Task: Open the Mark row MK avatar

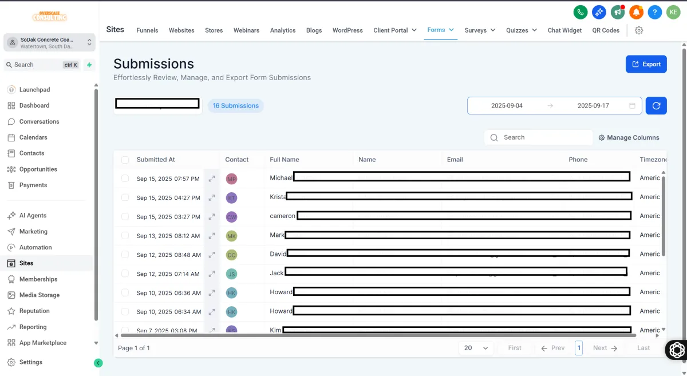Action: pos(231,236)
